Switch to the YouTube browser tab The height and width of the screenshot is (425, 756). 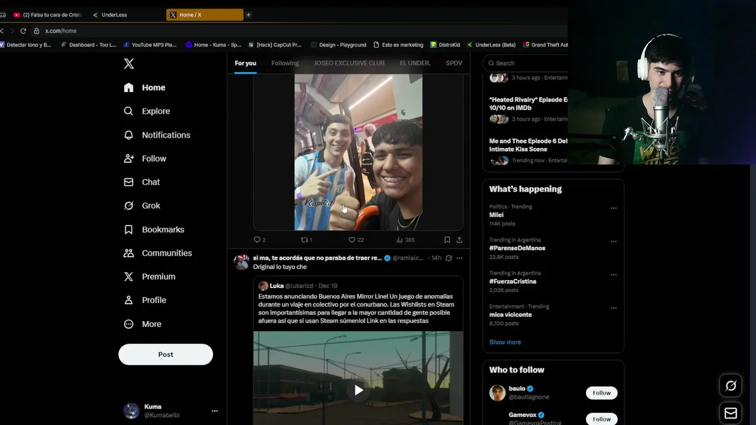47,15
